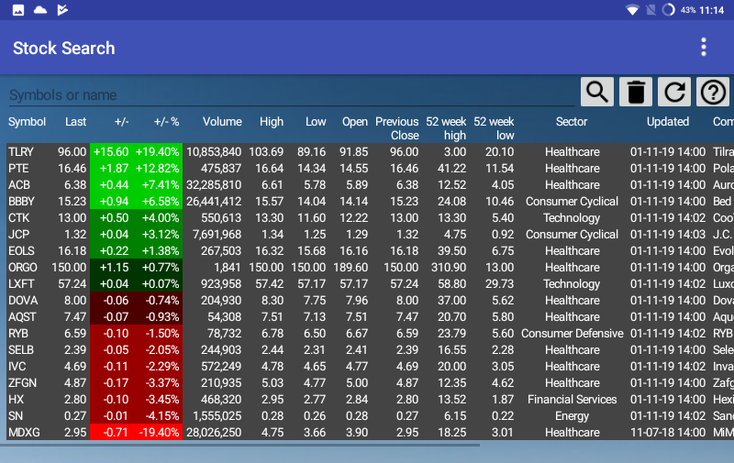Sort by 52 week low header

[494, 128]
